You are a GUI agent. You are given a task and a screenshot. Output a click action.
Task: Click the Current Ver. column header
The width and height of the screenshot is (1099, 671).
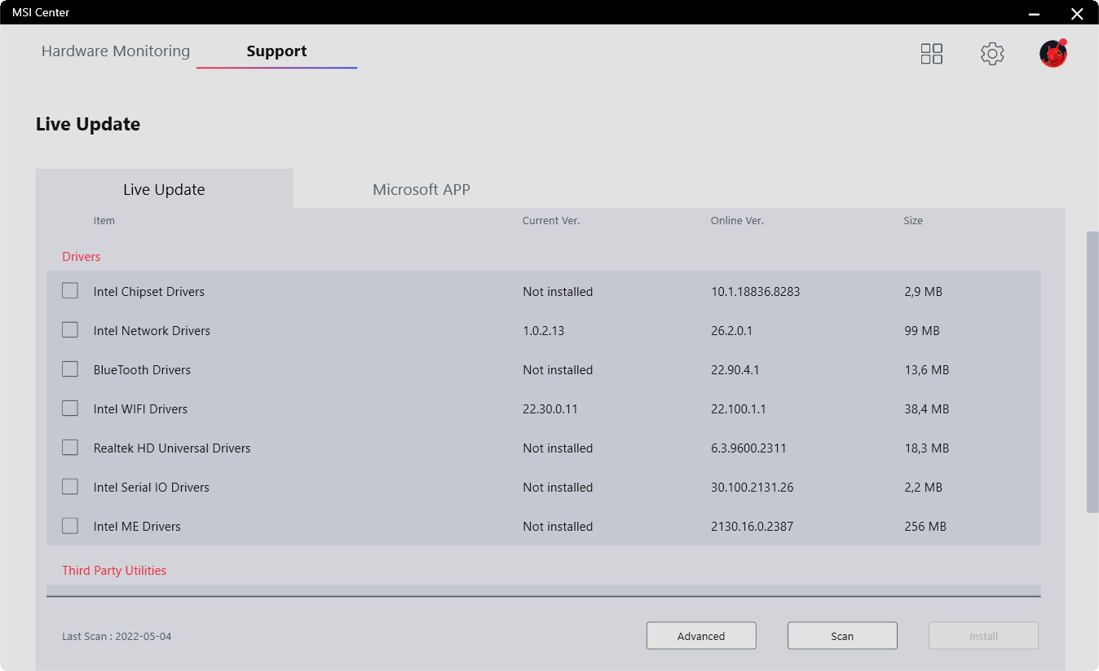pos(551,221)
